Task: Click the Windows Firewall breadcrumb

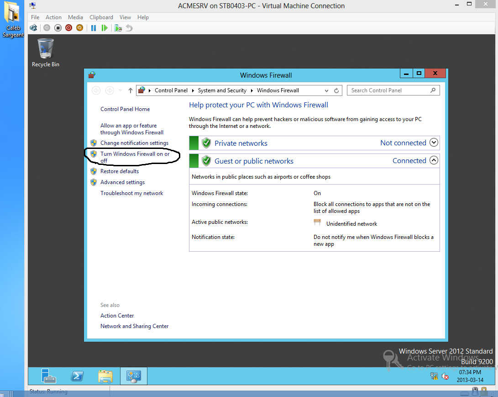Action: tap(278, 90)
